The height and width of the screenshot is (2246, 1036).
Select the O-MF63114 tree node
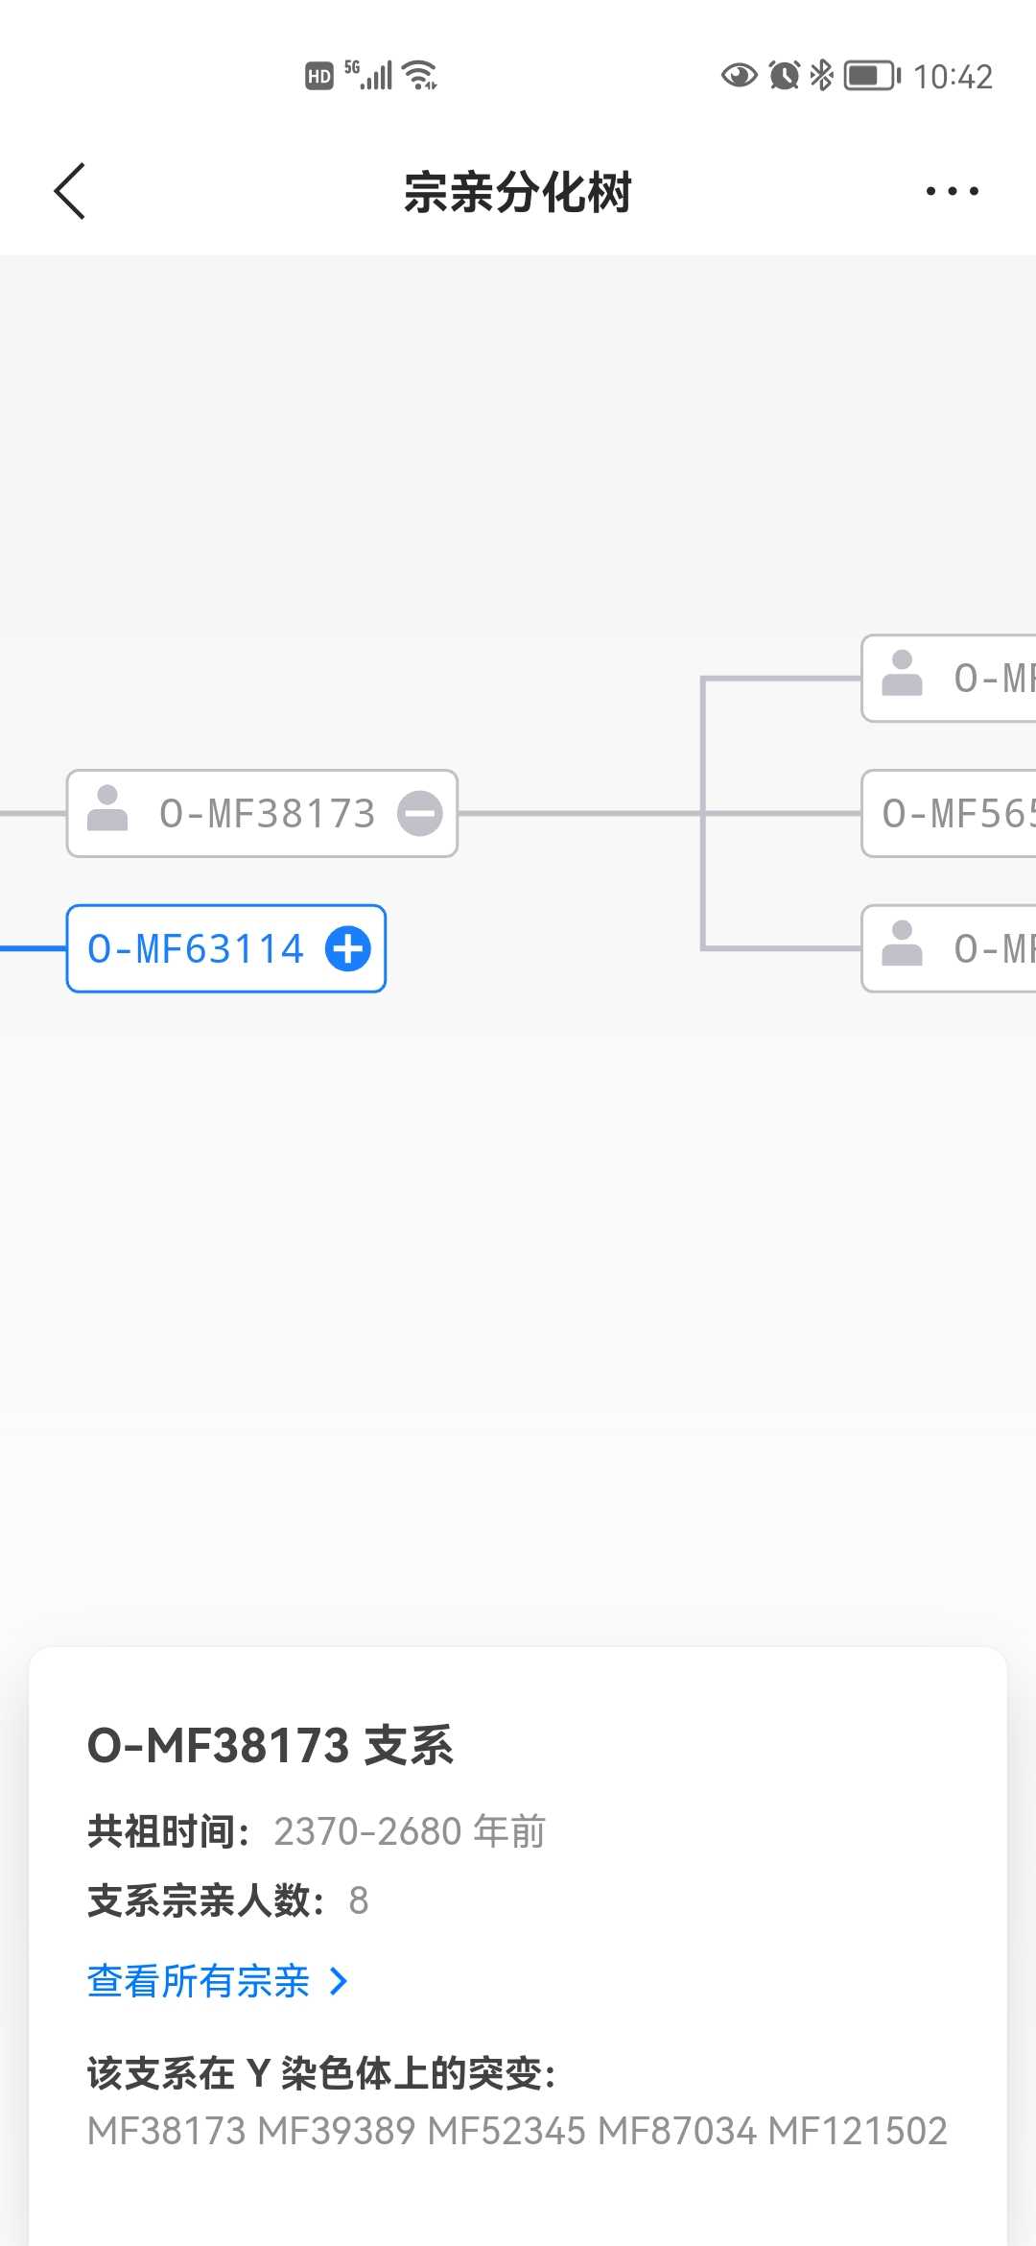point(197,949)
